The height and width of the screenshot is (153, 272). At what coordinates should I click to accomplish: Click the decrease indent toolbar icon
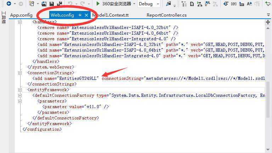226,4
